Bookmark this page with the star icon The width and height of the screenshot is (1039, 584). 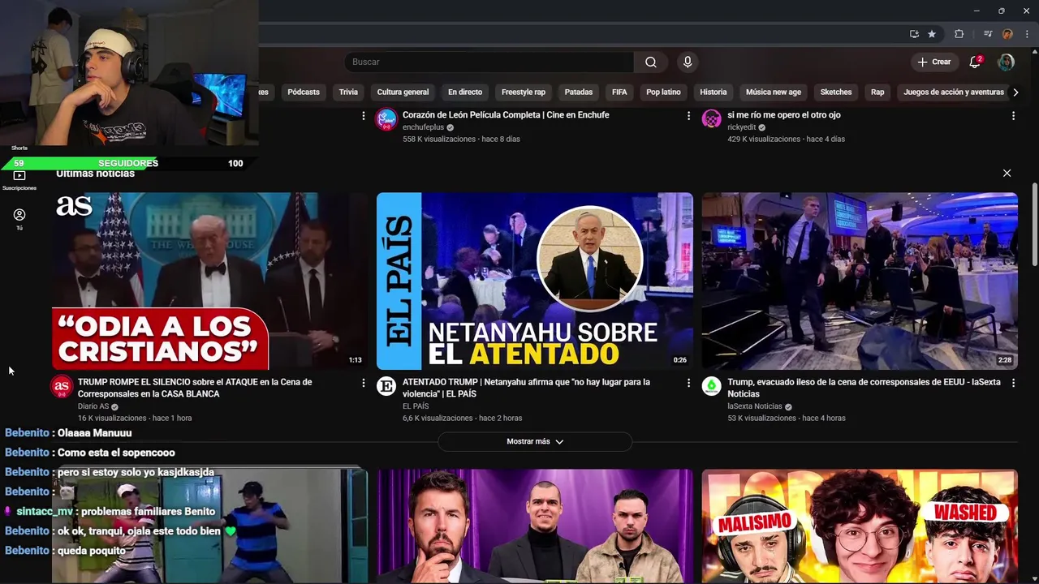[932, 34]
